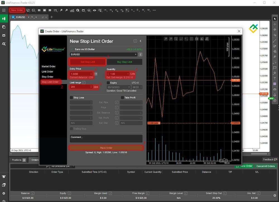Viewport: 279px width, 202px height.
Task: Click the EURUSD symbol info icon
Action: pos(141,55)
